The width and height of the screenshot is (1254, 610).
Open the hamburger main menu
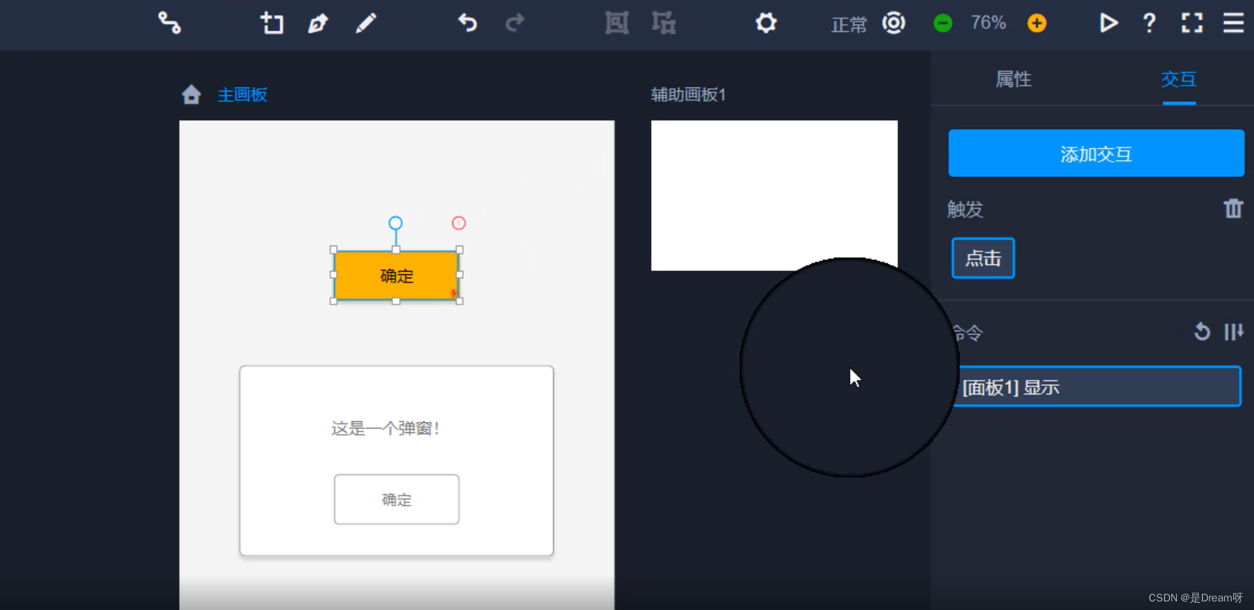[x=1233, y=23]
